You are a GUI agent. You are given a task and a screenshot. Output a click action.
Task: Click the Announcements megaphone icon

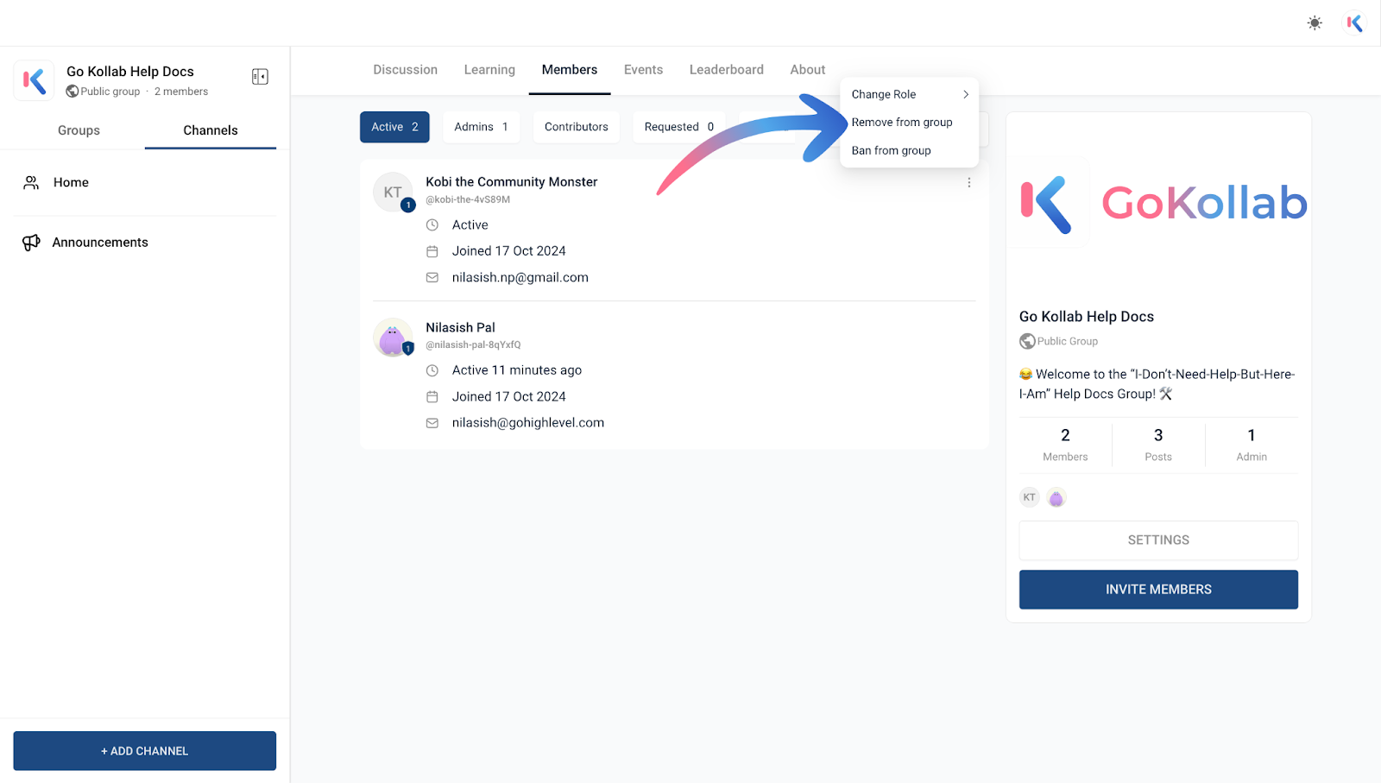point(31,243)
